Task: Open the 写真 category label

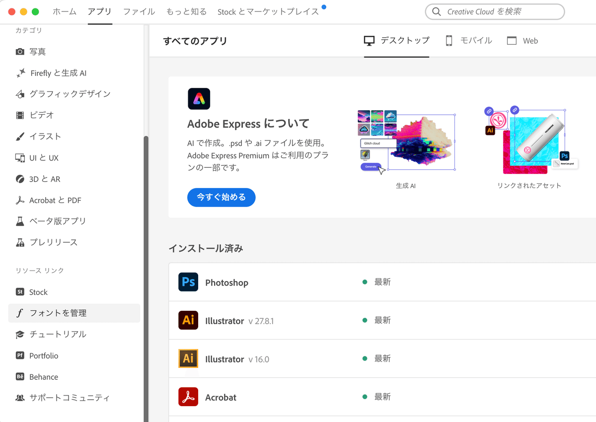Action: (x=38, y=52)
